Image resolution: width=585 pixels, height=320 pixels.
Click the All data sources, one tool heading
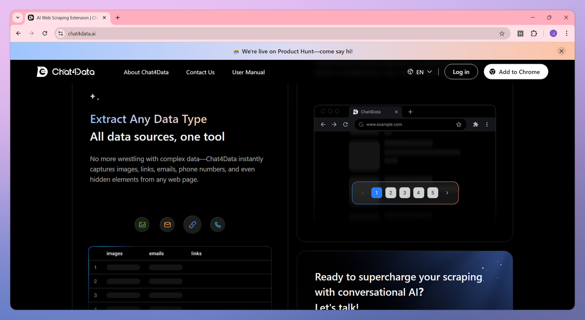click(157, 137)
